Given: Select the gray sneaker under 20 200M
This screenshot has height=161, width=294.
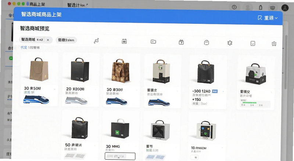Looking at the screenshot, I should pos(76,100).
